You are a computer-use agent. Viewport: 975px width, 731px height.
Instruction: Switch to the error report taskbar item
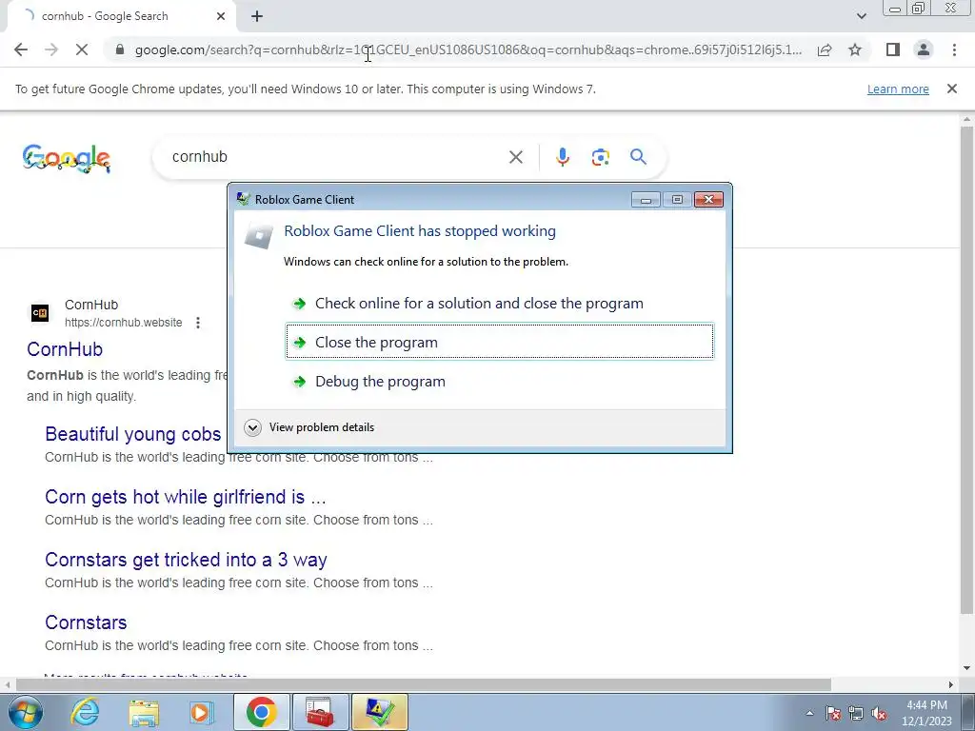click(x=379, y=712)
